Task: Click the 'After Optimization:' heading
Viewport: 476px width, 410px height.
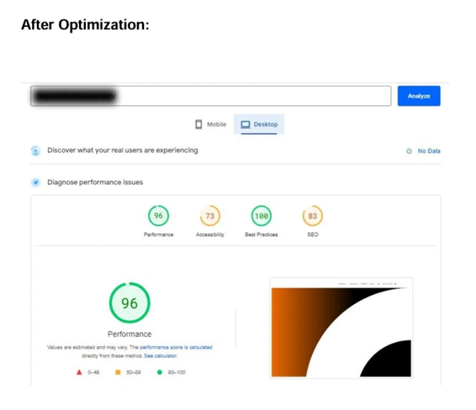Action: 85,24
